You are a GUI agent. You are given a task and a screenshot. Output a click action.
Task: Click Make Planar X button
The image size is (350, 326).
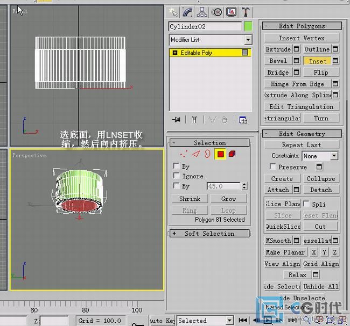coord(313,252)
